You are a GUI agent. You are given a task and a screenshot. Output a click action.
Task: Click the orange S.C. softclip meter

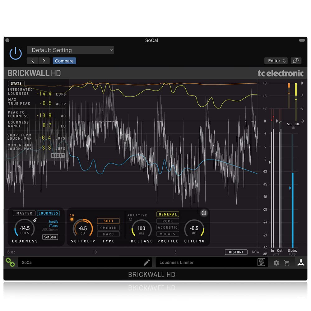tap(289, 95)
